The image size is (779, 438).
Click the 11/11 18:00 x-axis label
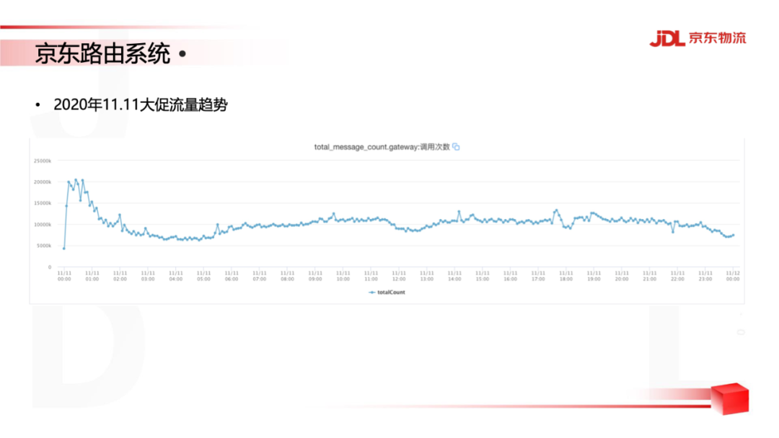coord(566,277)
